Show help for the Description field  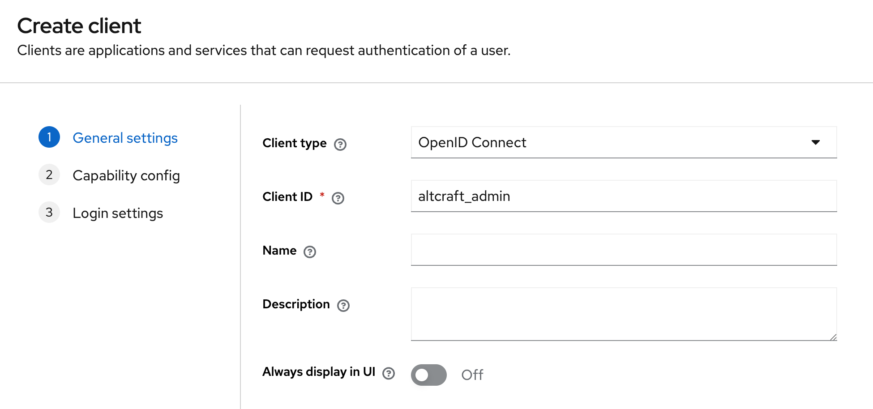click(x=343, y=306)
